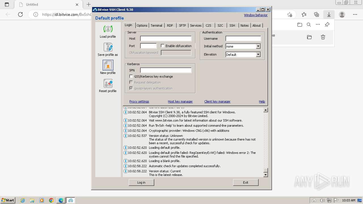Screen dimensions: 363x204
Task: Click the New profile icon
Action: tap(108, 65)
